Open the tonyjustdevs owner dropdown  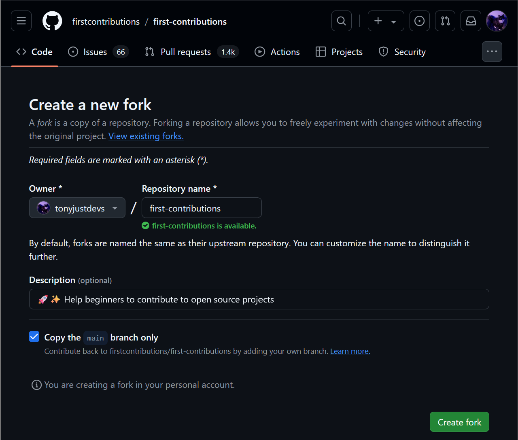click(x=77, y=208)
